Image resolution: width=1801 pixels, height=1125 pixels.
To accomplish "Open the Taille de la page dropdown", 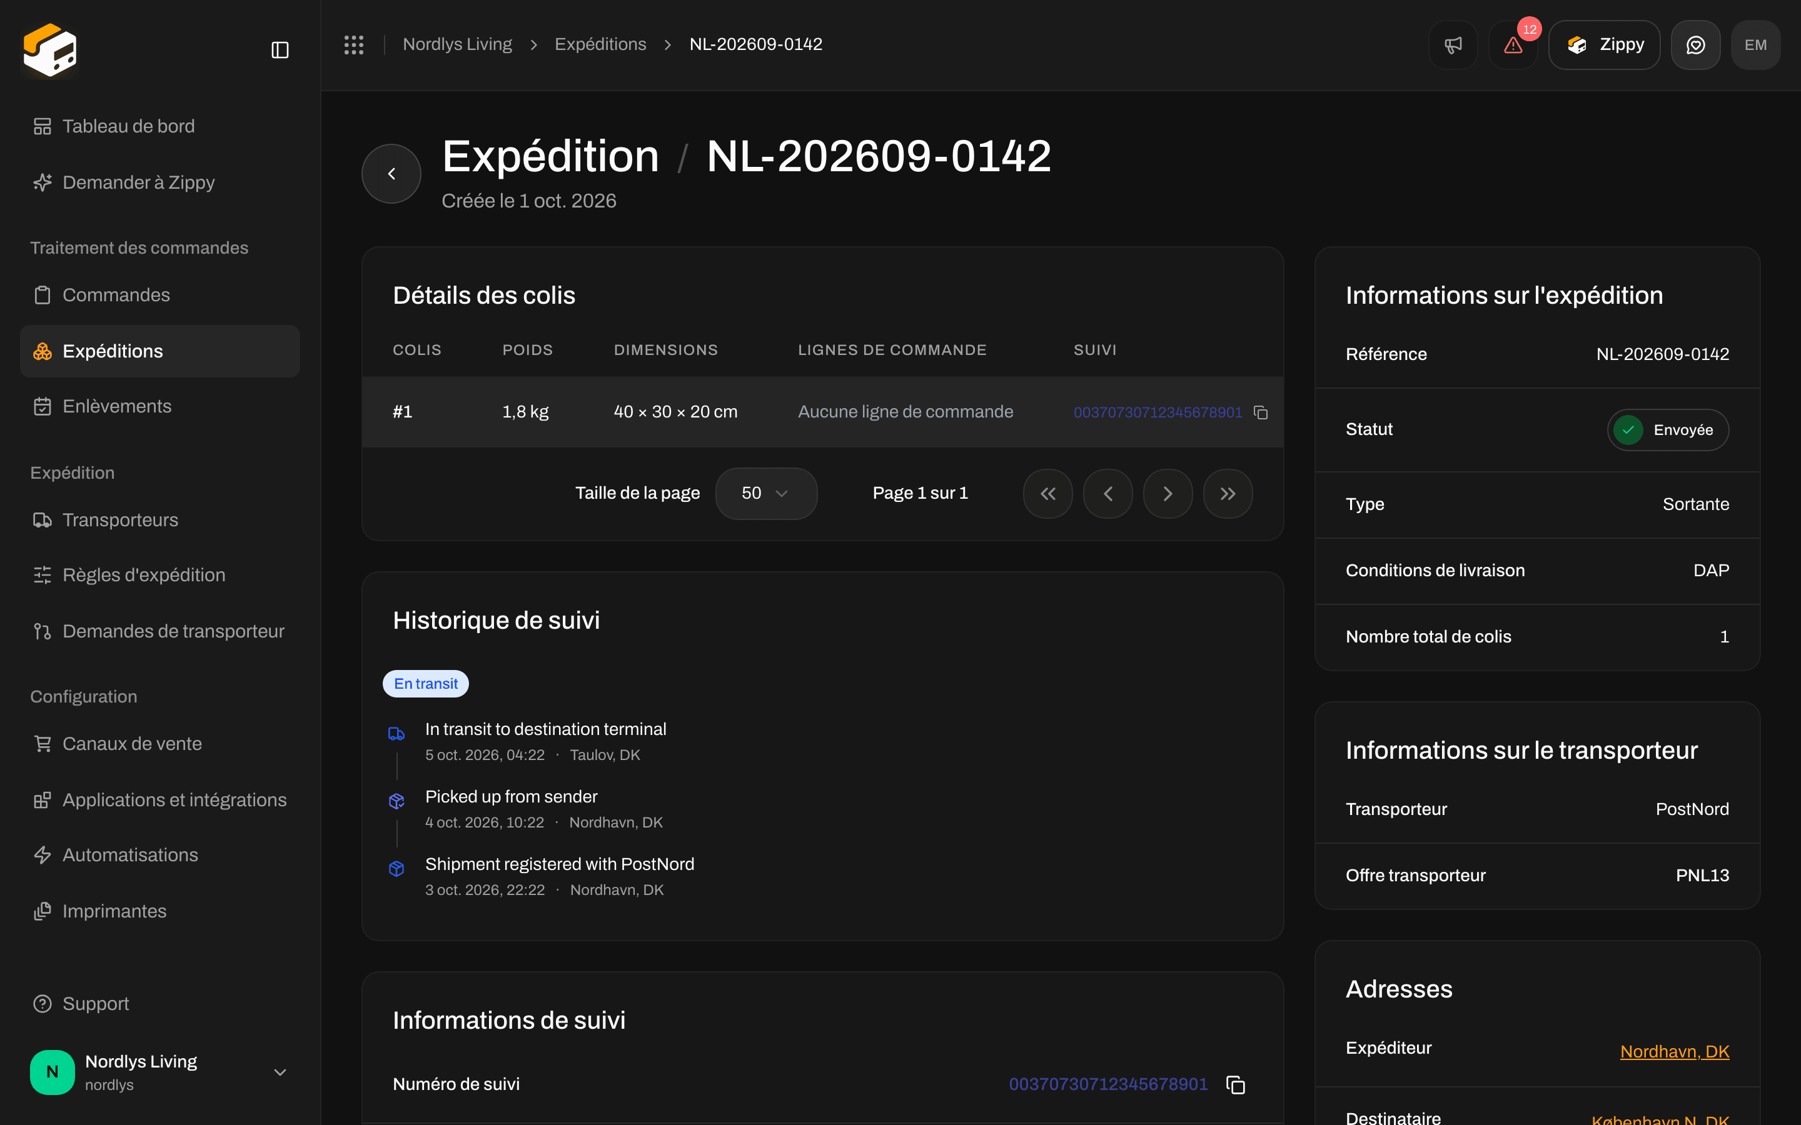I will click(x=766, y=493).
